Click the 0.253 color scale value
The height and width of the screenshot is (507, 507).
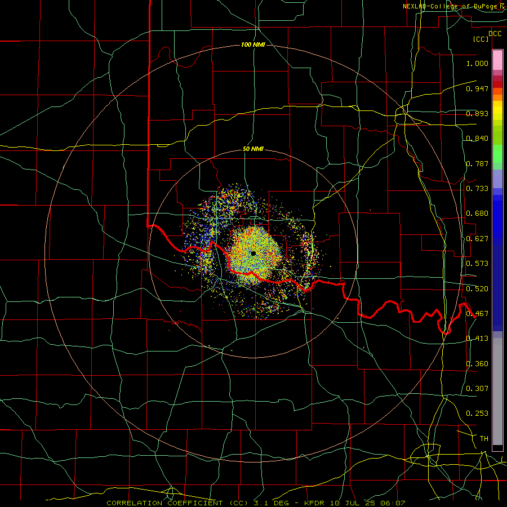(x=477, y=413)
